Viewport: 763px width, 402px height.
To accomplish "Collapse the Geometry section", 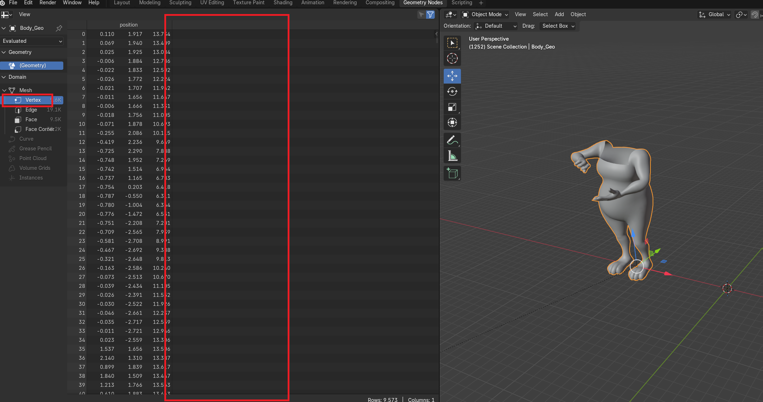I will [4, 52].
